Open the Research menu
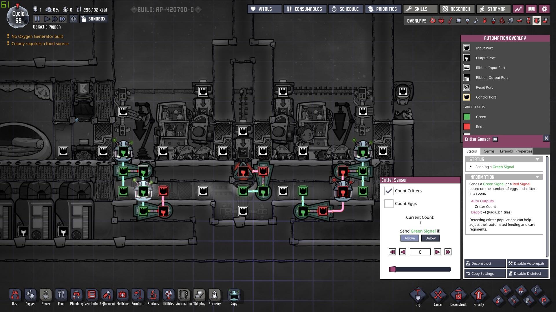Screen dimensions: 556x312 pos(457,9)
